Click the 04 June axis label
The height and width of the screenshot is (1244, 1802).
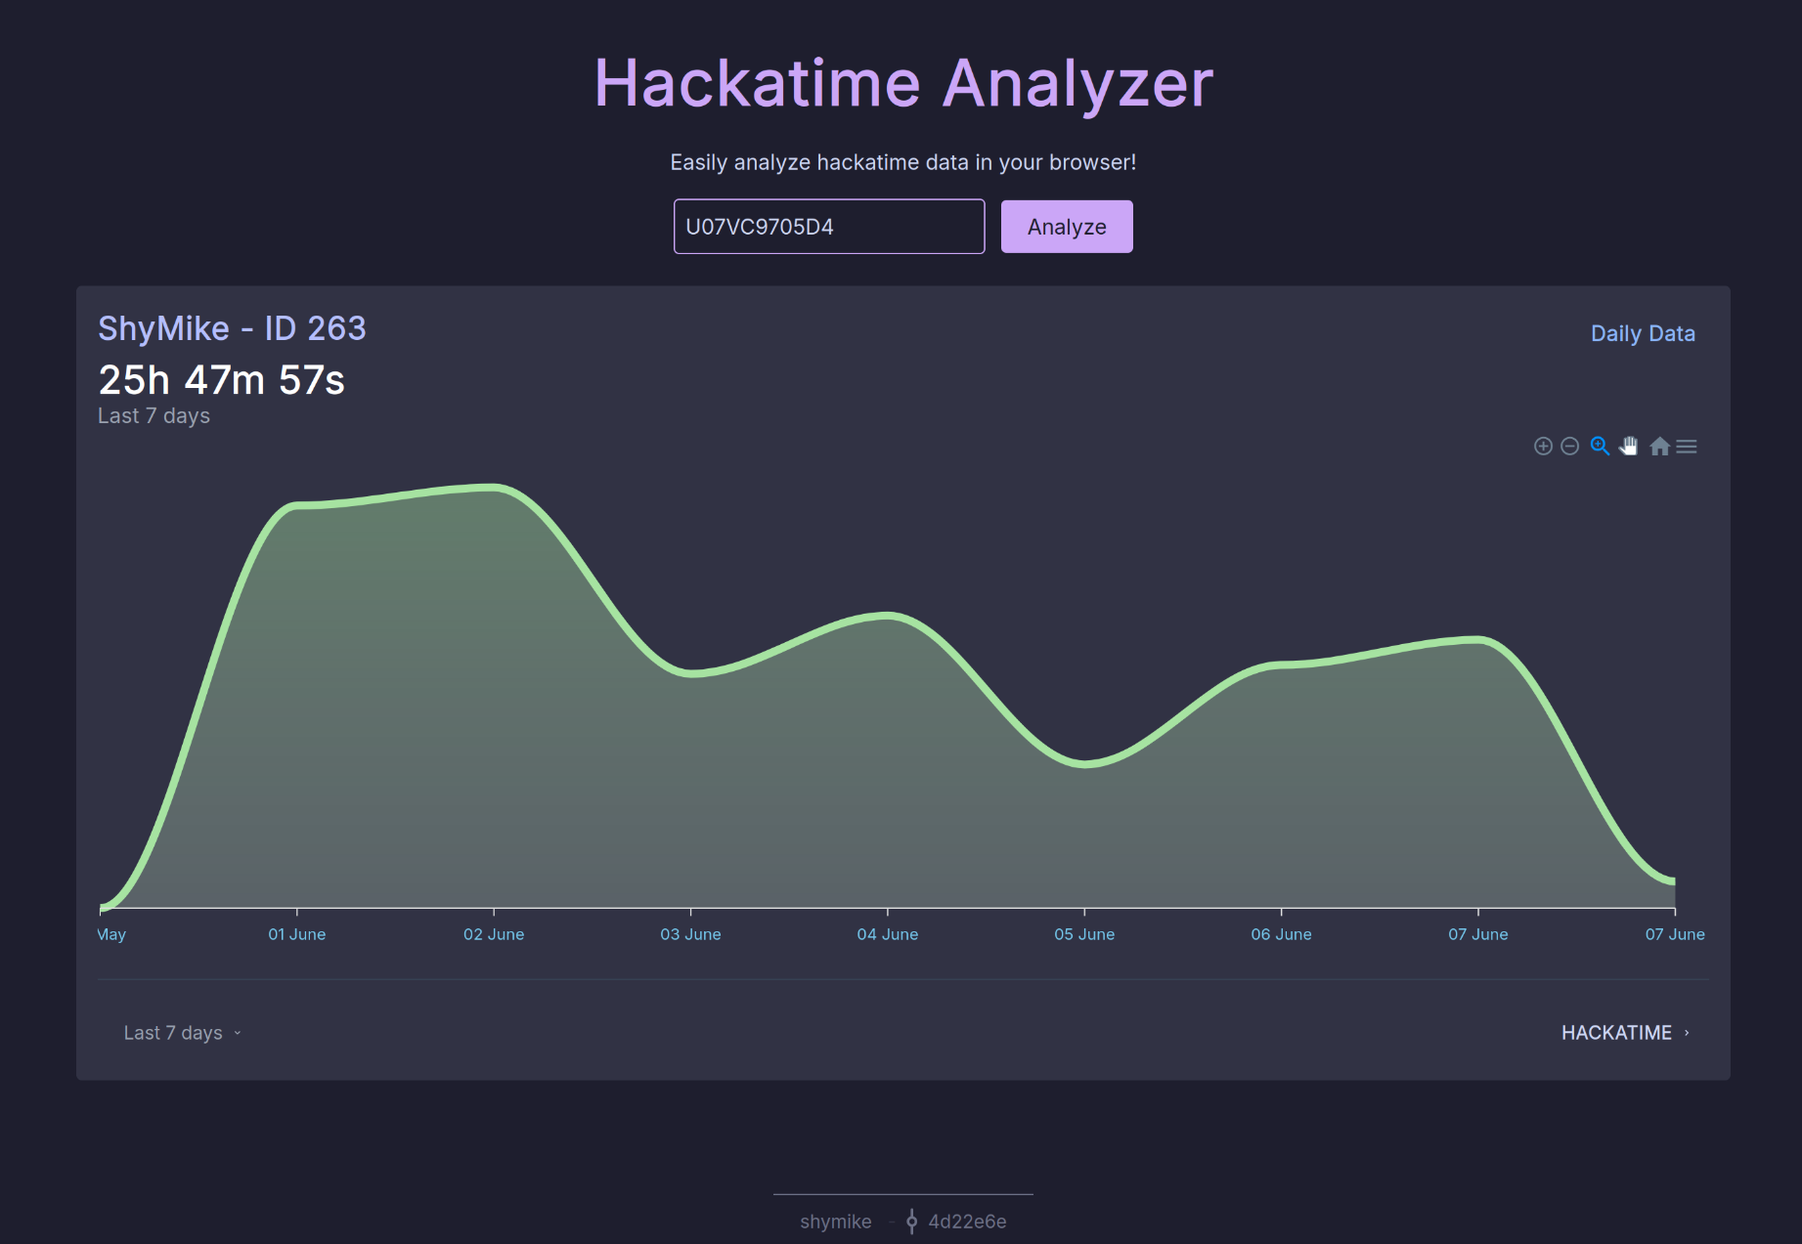click(x=888, y=934)
